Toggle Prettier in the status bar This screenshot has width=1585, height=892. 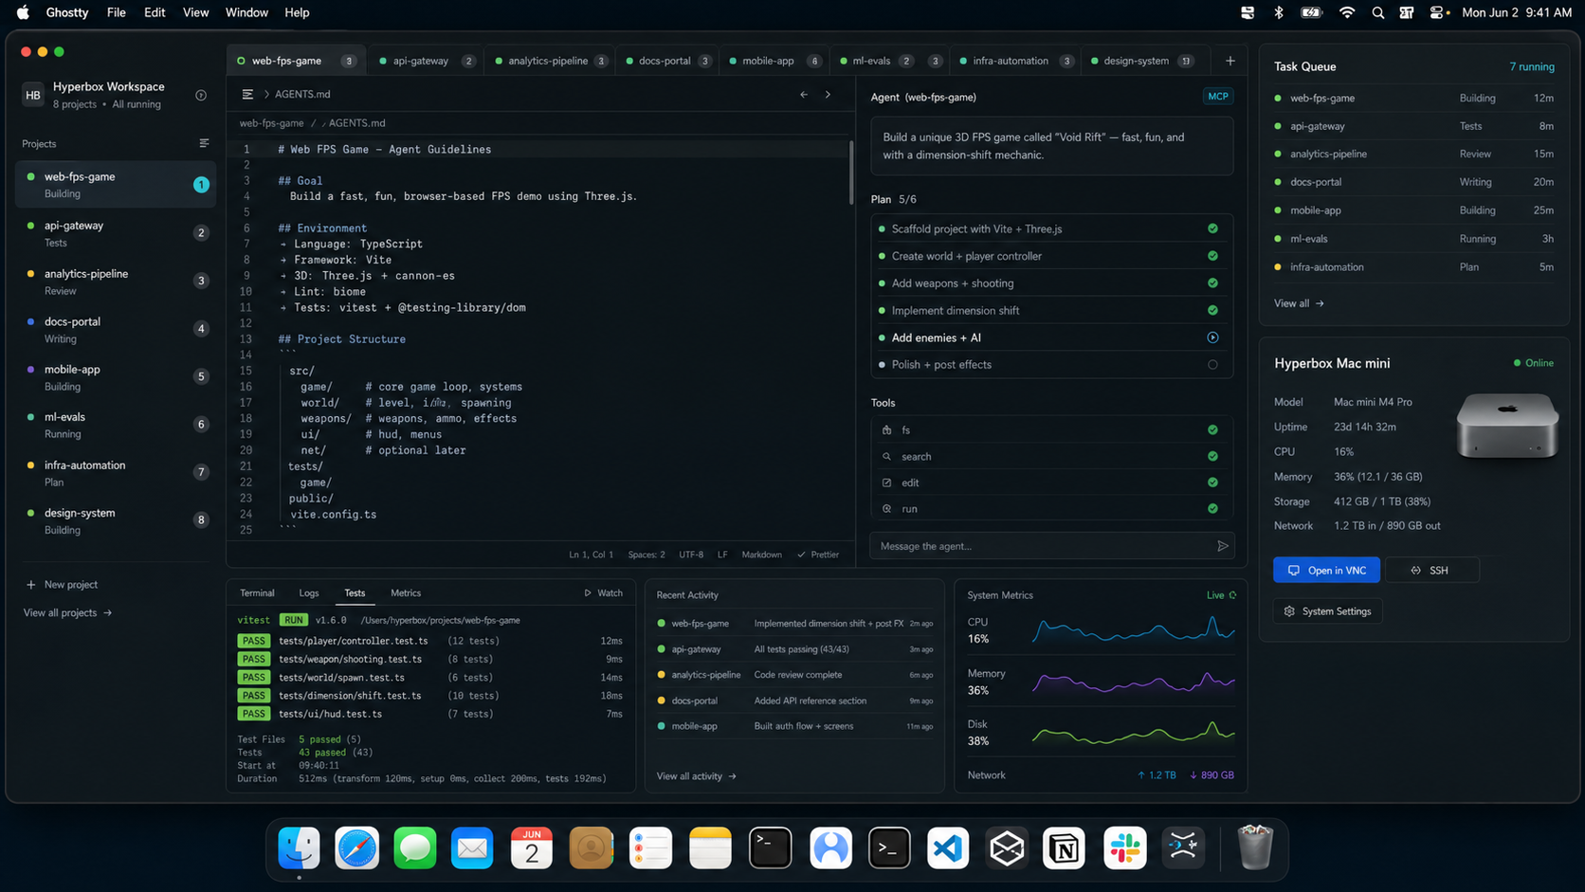coord(818,555)
